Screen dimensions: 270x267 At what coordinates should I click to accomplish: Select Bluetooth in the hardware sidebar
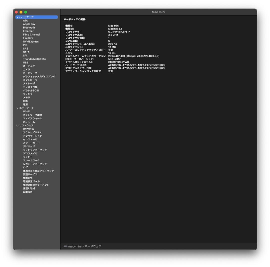pos(28,28)
